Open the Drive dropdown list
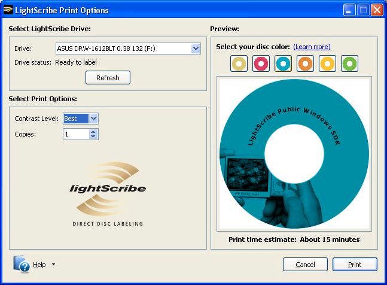This screenshot has height=285, width=387. 196,48
